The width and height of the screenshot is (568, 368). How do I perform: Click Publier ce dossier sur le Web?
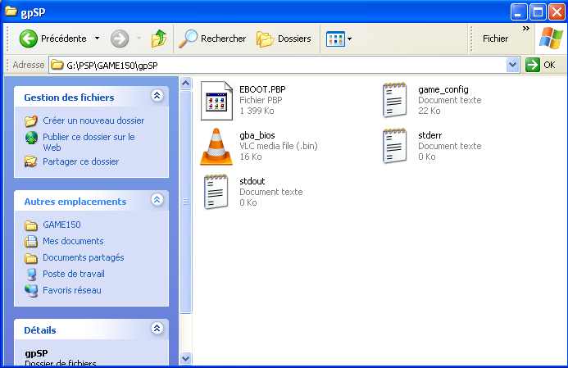89,142
